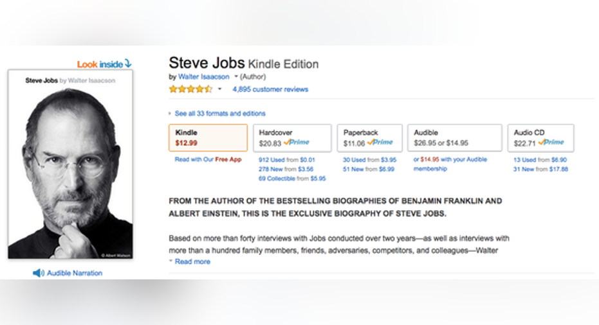Screen dimensions: 599x325
Task: Open Walter Isaacson author link
Action: coord(203,76)
